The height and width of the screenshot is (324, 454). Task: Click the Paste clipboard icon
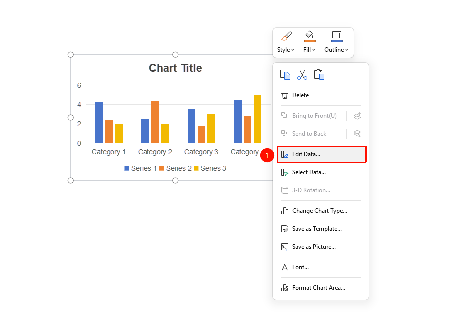point(319,74)
